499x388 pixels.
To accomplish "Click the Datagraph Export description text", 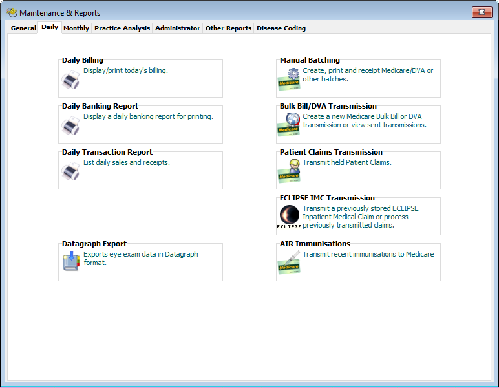I will [x=141, y=259].
